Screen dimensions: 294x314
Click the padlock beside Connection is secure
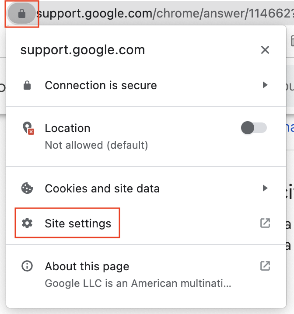pyautogui.click(x=27, y=85)
